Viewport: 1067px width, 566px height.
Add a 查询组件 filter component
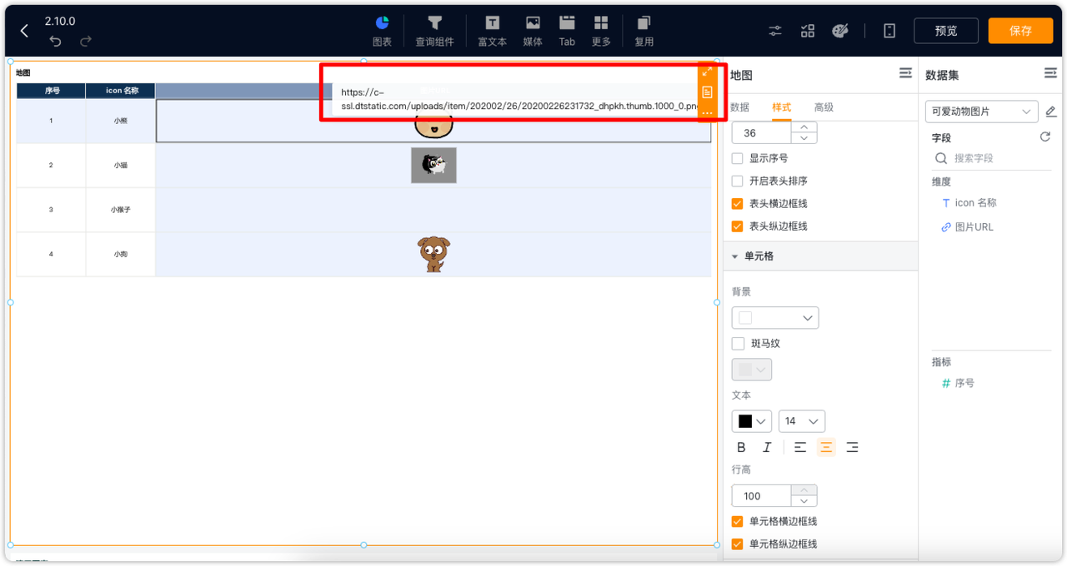click(434, 31)
